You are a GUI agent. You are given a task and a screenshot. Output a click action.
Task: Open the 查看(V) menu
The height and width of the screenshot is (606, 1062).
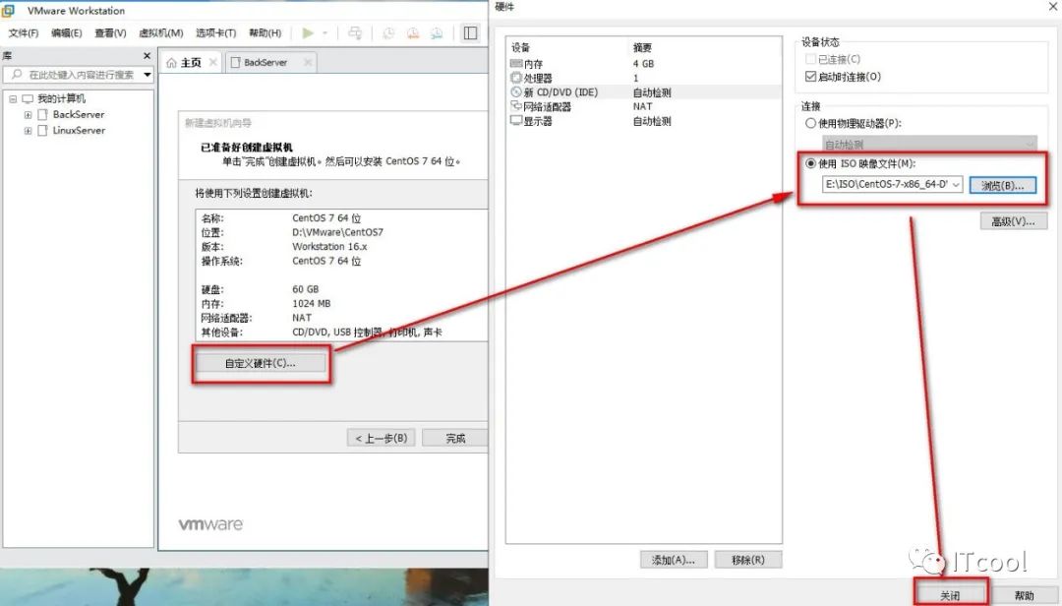tap(110, 32)
